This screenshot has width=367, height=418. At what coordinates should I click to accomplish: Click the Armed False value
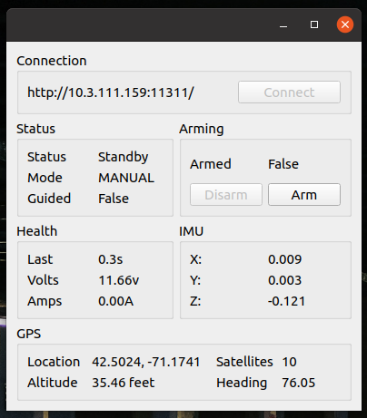tap(283, 164)
